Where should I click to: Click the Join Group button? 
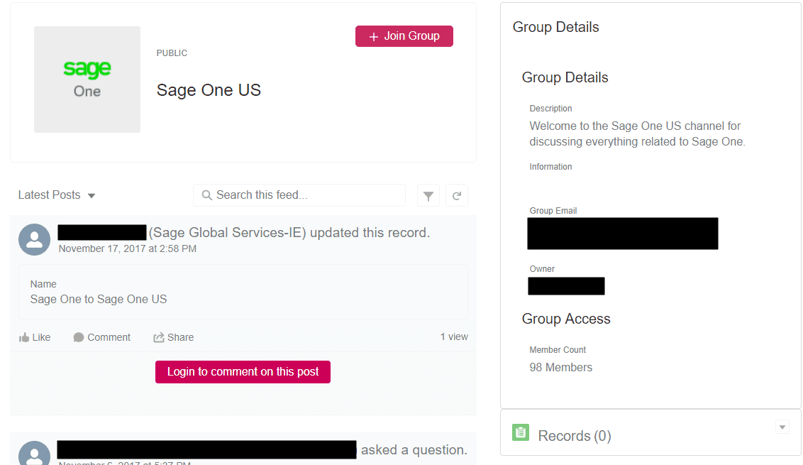point(404,36)
